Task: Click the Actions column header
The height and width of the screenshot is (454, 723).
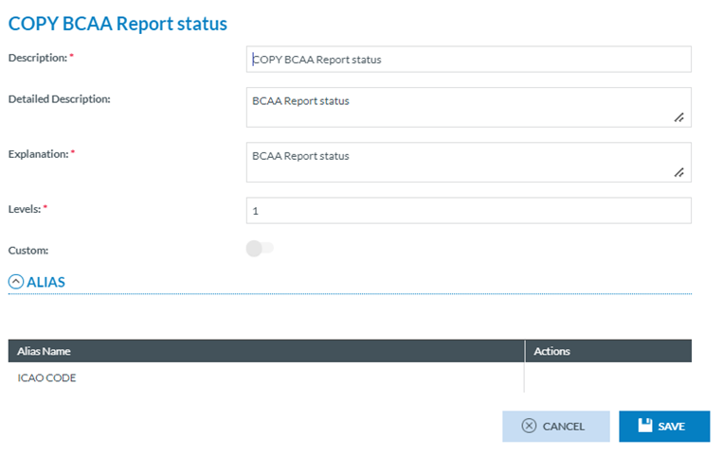Action: 551,351
